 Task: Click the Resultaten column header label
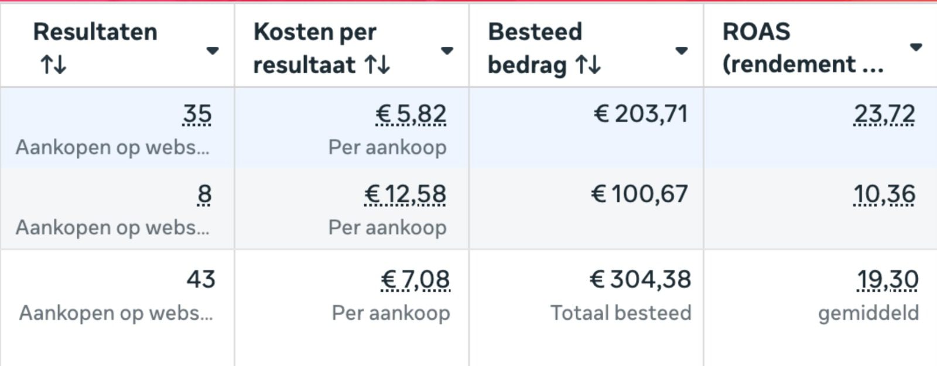click(x=95, y=32)
